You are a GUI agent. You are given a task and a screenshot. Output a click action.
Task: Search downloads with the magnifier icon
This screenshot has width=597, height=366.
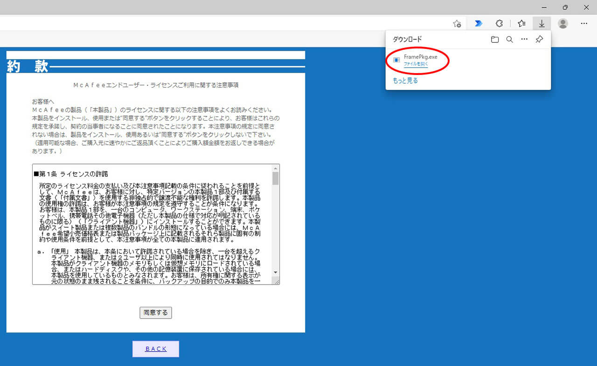[510, 40]
